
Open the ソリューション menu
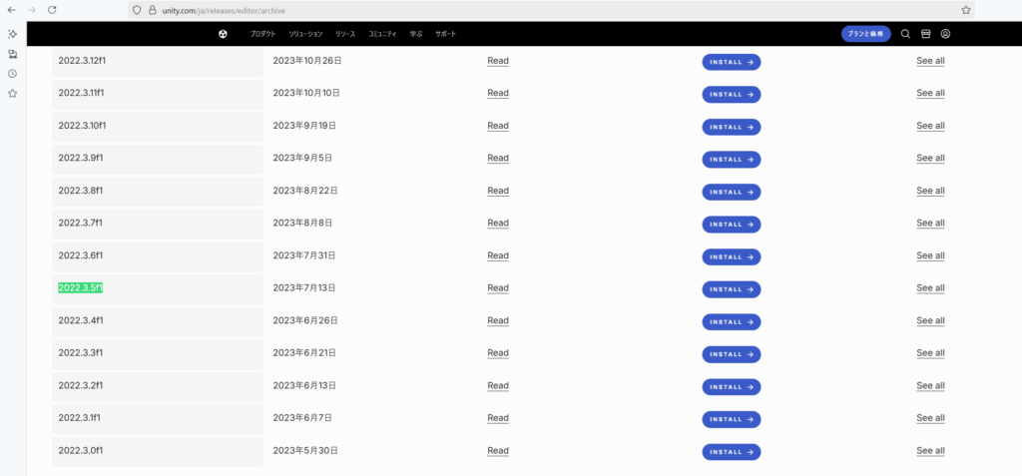(x=305, y=34)
